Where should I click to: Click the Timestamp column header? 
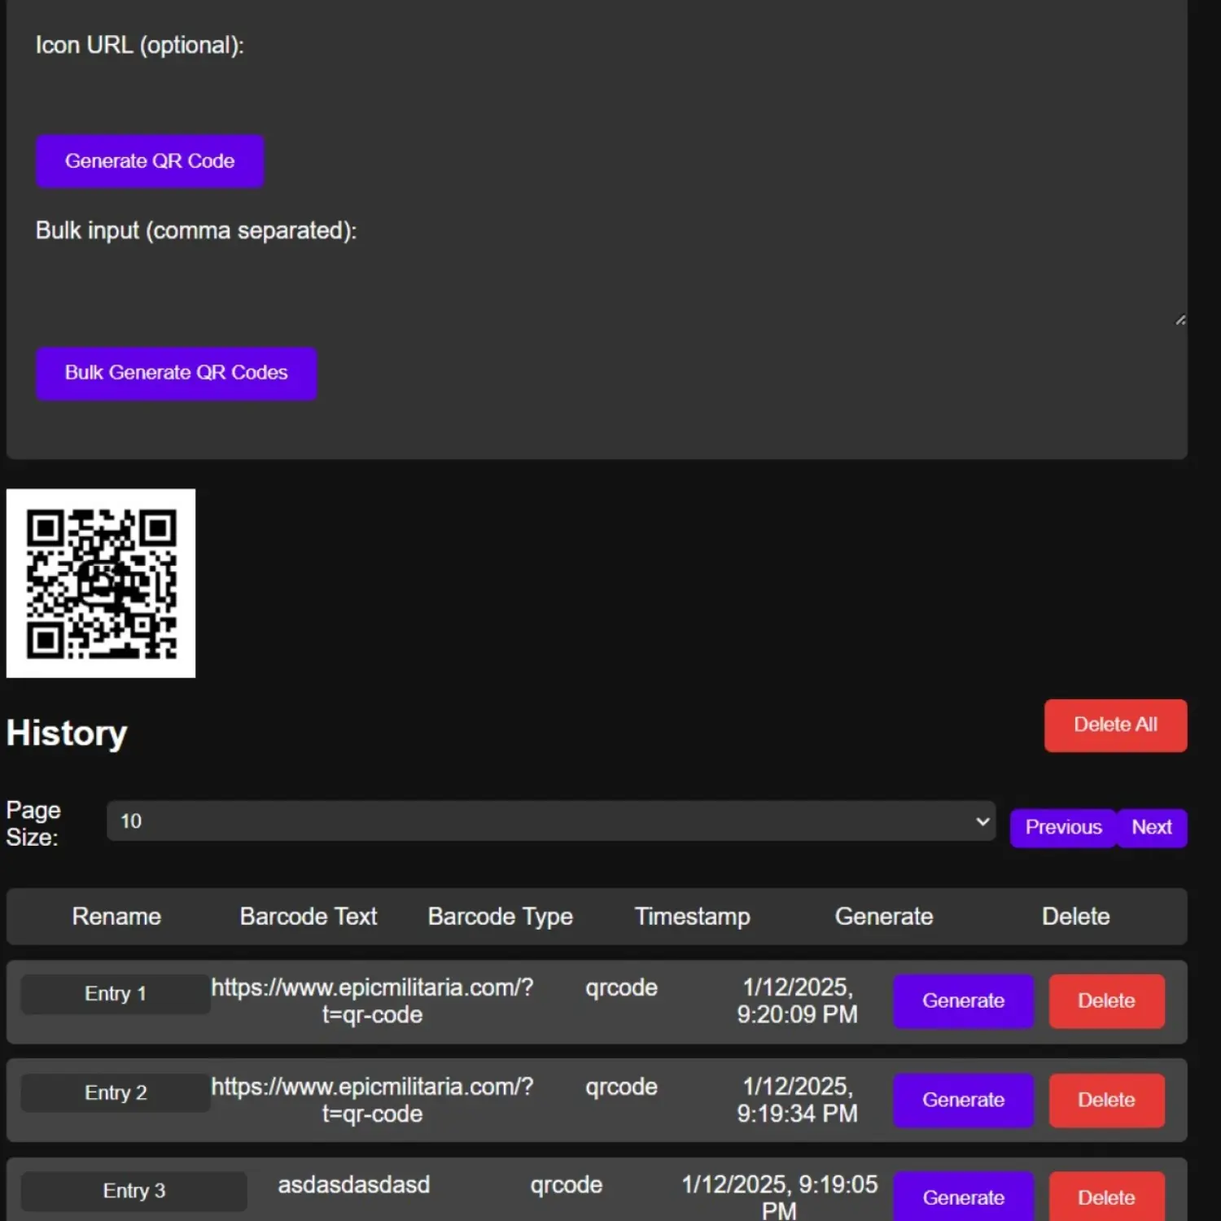692,916
